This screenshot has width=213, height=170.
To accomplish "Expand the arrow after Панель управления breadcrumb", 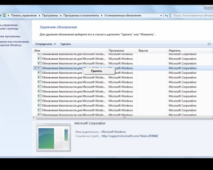I will point(39,15).
